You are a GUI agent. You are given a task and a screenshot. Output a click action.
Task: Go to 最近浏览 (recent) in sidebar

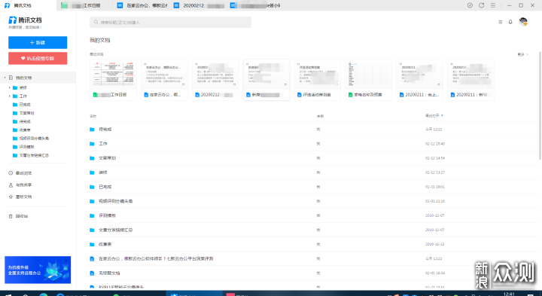click(x=20, y=173)
